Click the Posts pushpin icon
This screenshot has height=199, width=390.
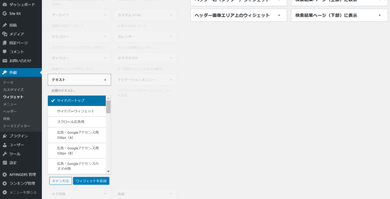coord(5,25)
